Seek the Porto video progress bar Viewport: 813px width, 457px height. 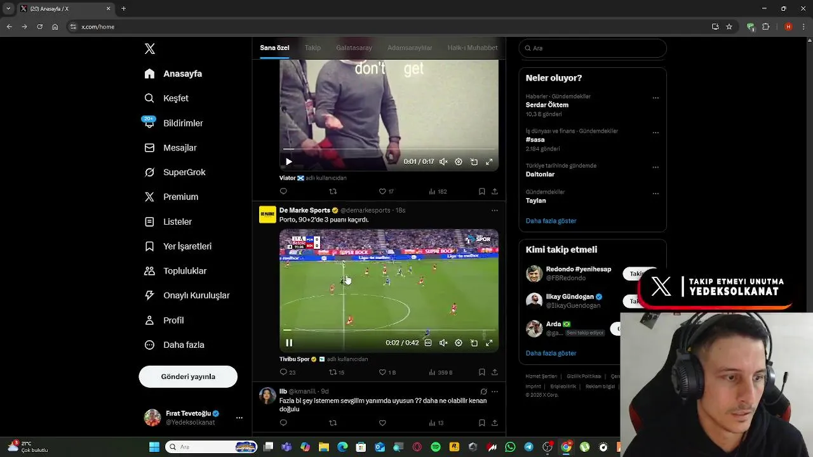click(389, 330)
